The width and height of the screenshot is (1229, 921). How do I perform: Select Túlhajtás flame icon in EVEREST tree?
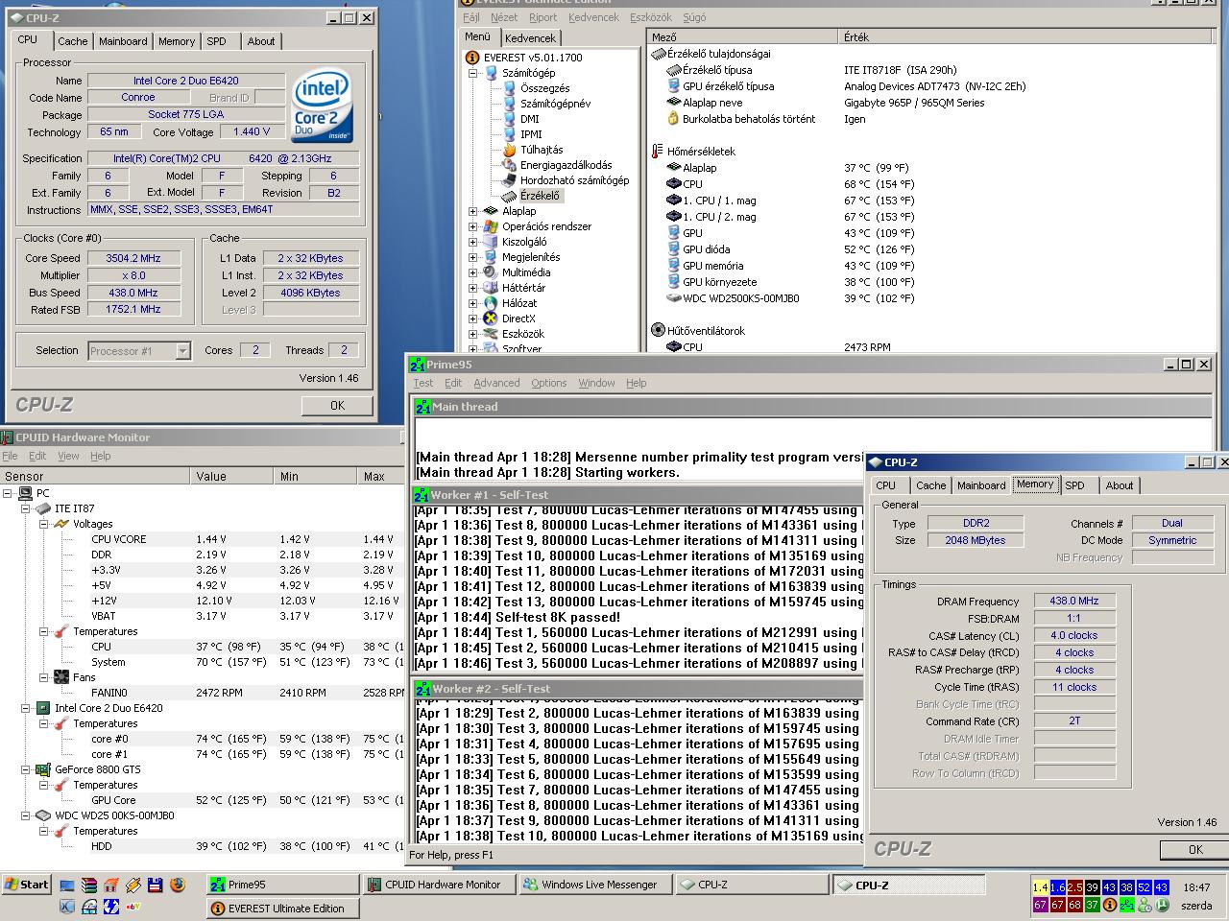tap(510, 150)
